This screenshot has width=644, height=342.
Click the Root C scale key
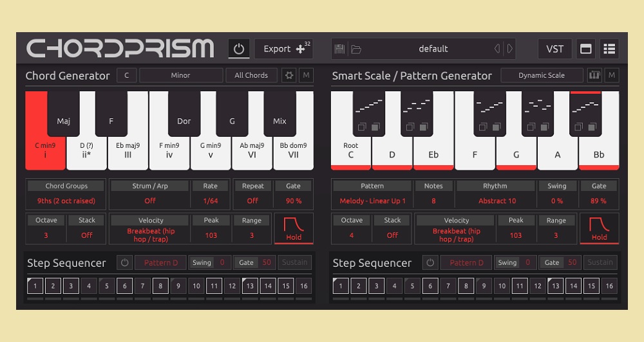pyautogui.click(x=351, y=151)
